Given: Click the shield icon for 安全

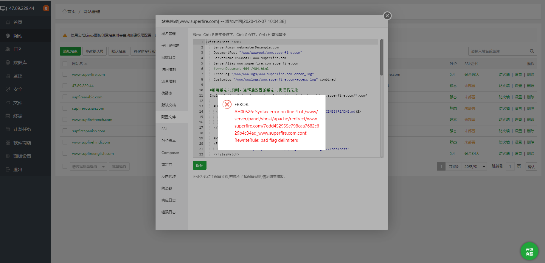Looking at the screenshot, I should pyautogui.click(x=8, y=89).
